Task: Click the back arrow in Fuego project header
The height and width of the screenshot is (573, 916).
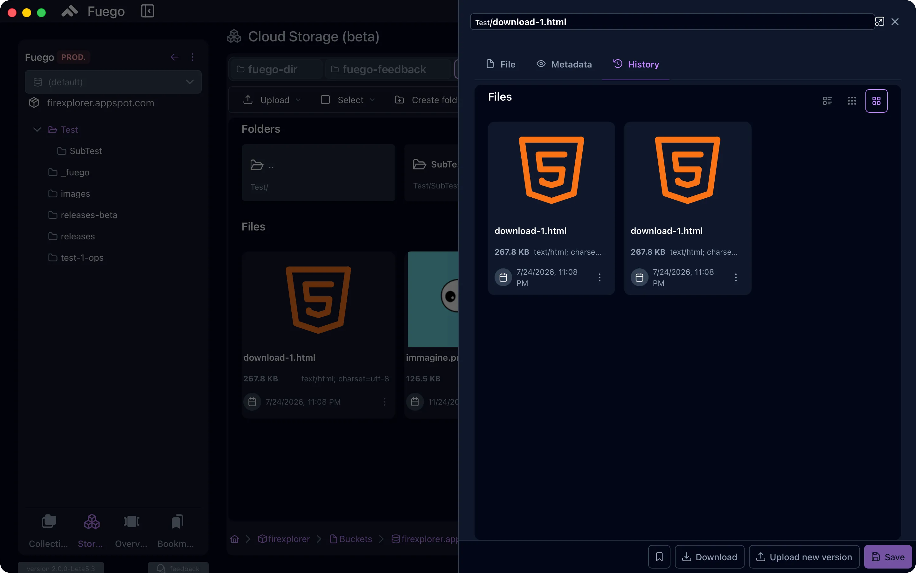Action: 175,57
